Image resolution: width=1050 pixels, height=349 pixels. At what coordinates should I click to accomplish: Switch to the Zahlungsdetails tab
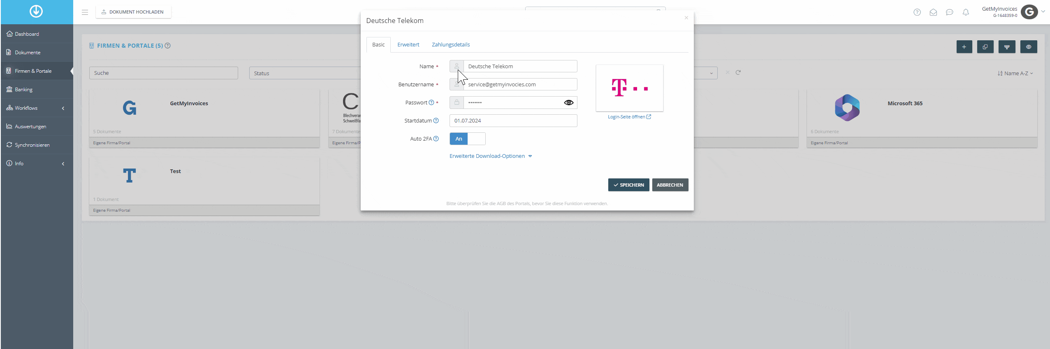coord(451,45)
